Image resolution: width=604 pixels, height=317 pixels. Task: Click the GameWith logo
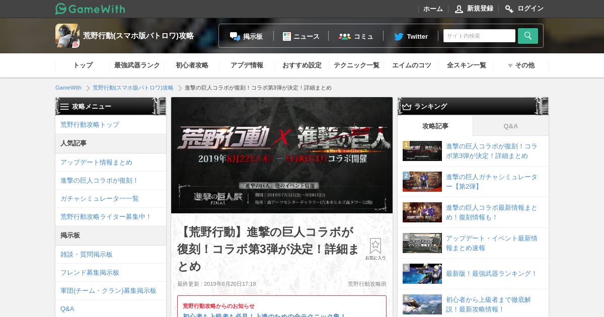[90, 9]
